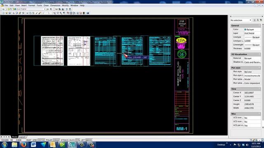Click the Plot style table monochrome.ctb value
Screen dimensions: 264x148
[252, 76]
